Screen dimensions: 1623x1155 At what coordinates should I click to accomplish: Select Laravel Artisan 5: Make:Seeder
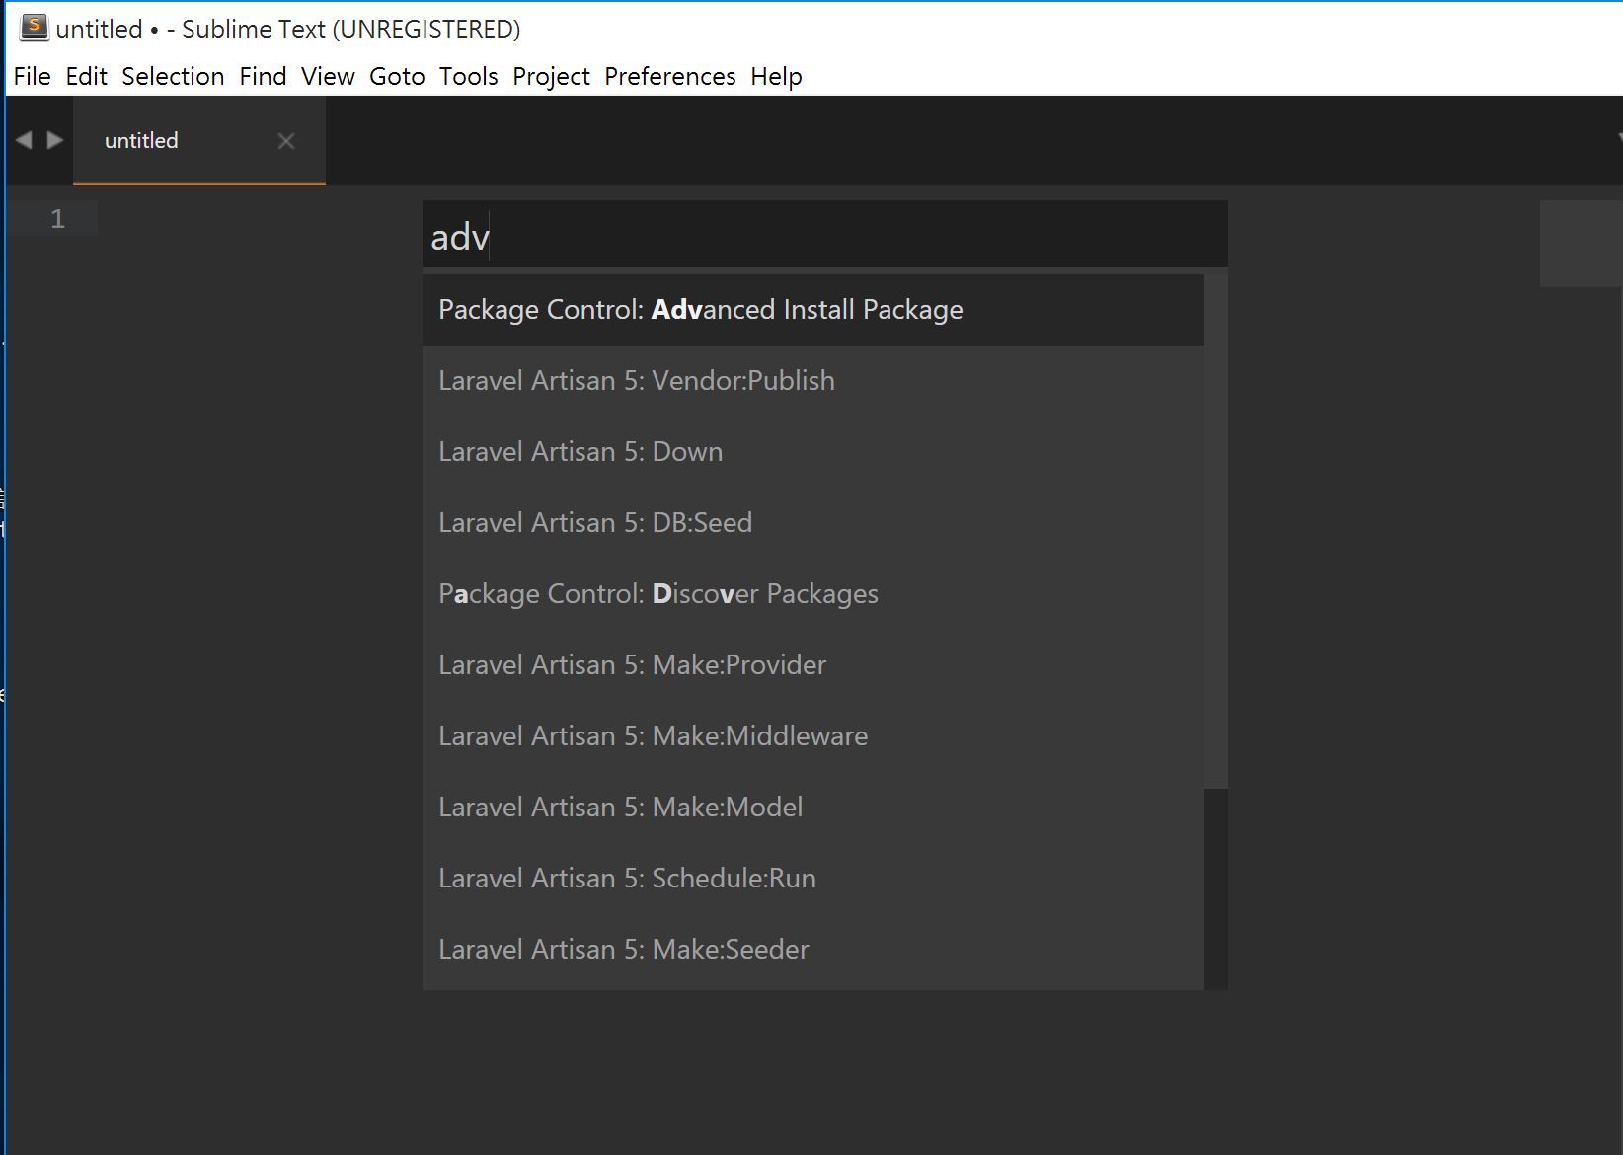click(813, 950)
